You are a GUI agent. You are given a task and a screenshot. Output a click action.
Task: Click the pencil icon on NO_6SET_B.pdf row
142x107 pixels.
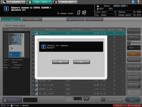[x=64, y=85]
